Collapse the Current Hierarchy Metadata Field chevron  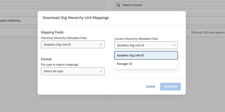174,45
